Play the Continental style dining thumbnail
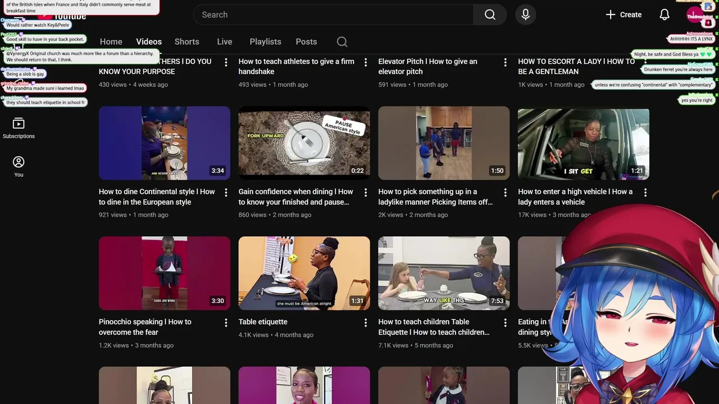Image resolution: width=719 pixels, height=404 pixels. (x=165, y=143)
